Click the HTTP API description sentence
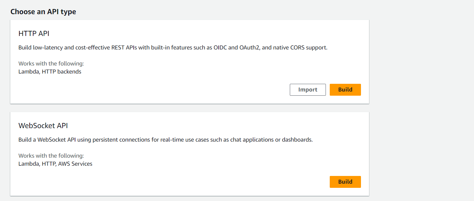Screen dimensions: 474x201 (173, 48)
